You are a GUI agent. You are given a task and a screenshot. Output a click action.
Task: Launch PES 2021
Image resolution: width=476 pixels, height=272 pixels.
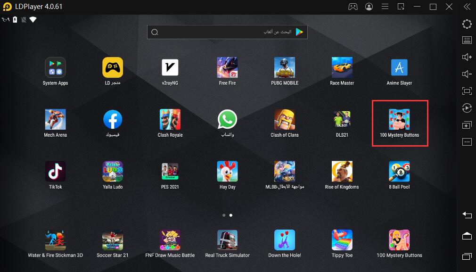tap(170, 171)
